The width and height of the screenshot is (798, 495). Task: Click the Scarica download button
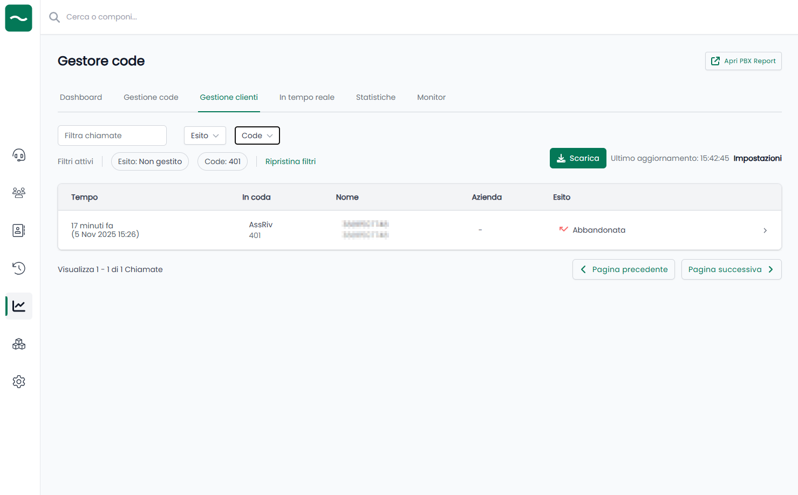pos(577,158)
